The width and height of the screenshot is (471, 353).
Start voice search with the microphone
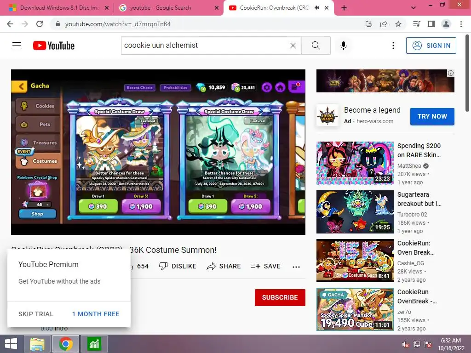343,46
